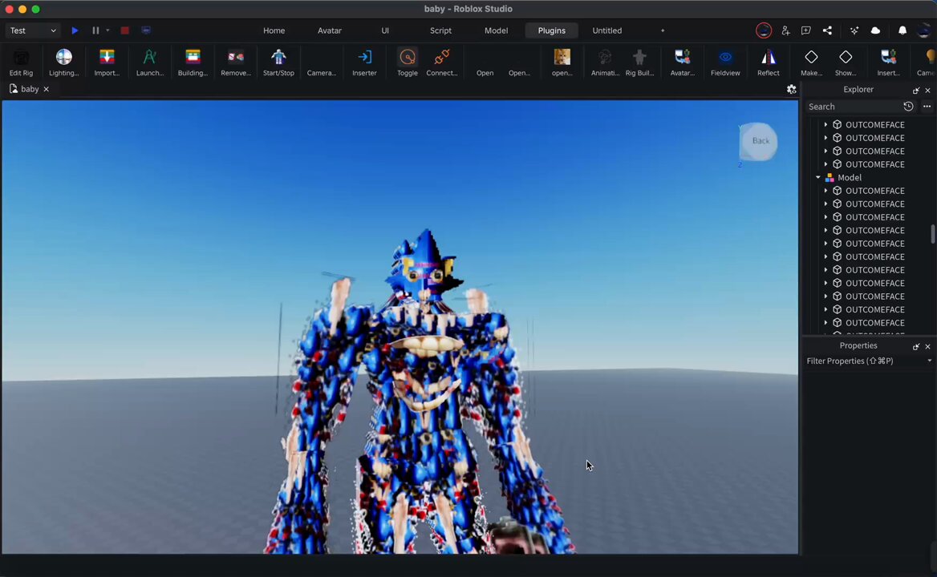The width and height of the screenshot is (937, 577).
Task: Switch to the Avatar tab
Action: click(330, 30)
